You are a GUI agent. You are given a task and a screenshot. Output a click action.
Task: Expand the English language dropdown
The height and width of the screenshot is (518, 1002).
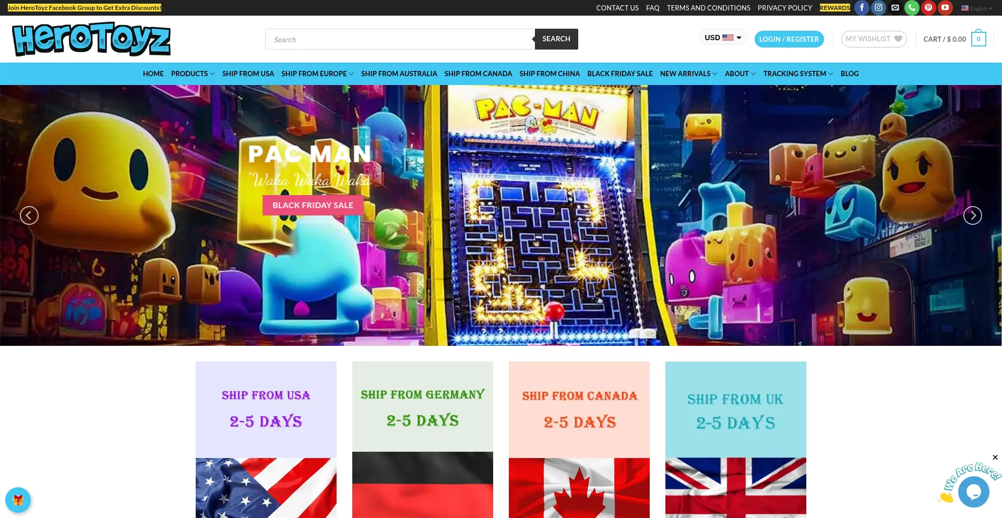point(976,8)
